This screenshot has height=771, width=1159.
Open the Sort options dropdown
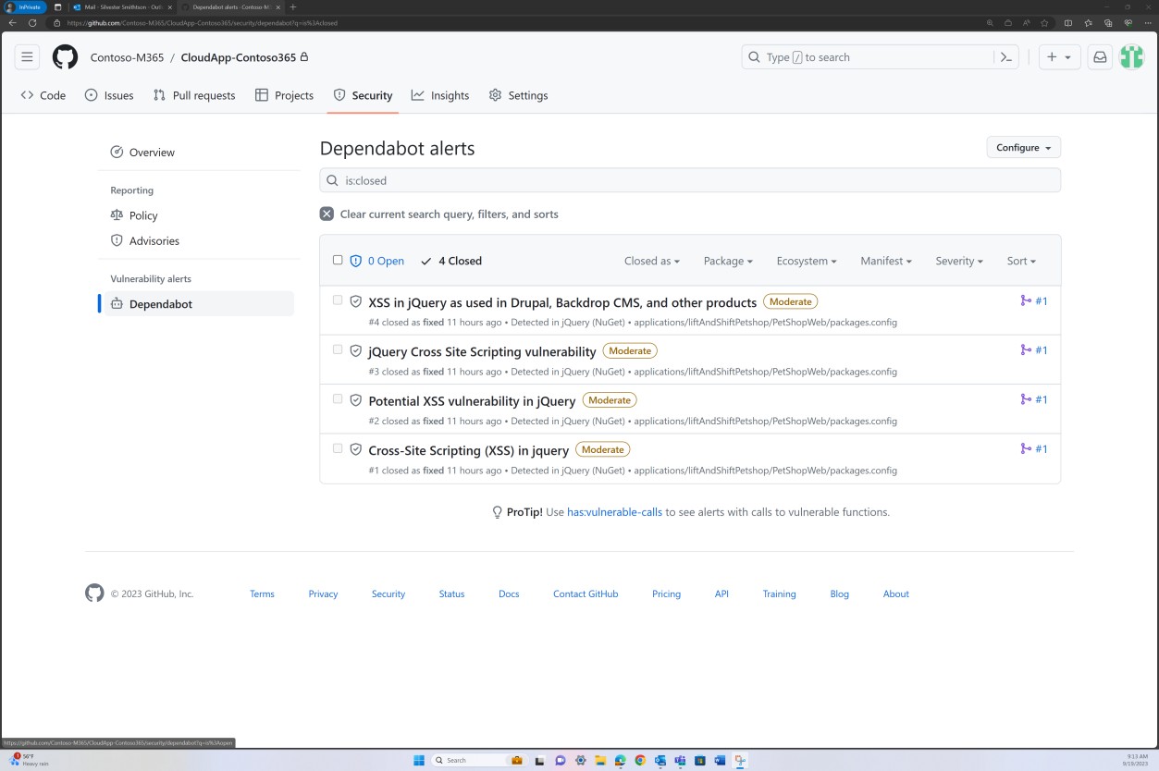(1021, 261)
